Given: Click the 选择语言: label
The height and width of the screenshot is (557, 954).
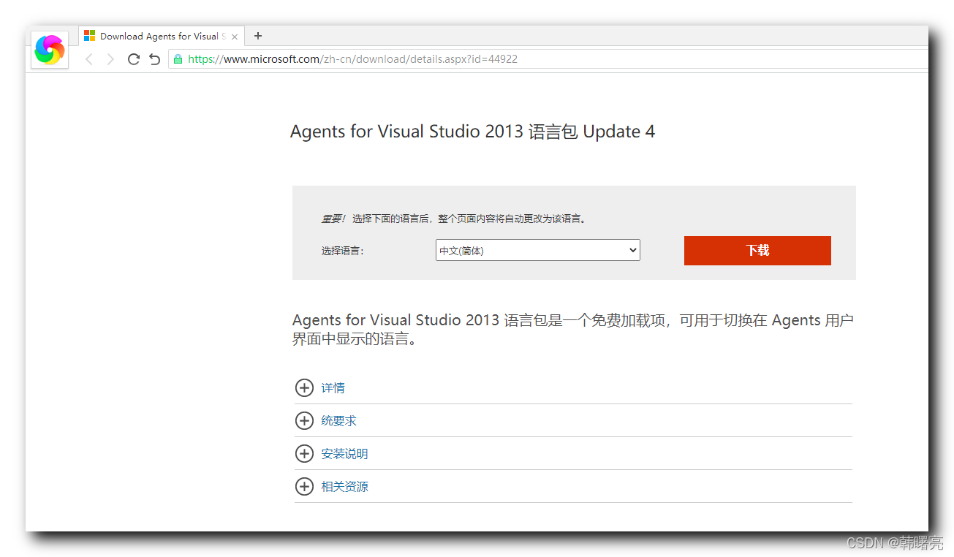Looking at the screenshot, I should click(x=342, y=251).
